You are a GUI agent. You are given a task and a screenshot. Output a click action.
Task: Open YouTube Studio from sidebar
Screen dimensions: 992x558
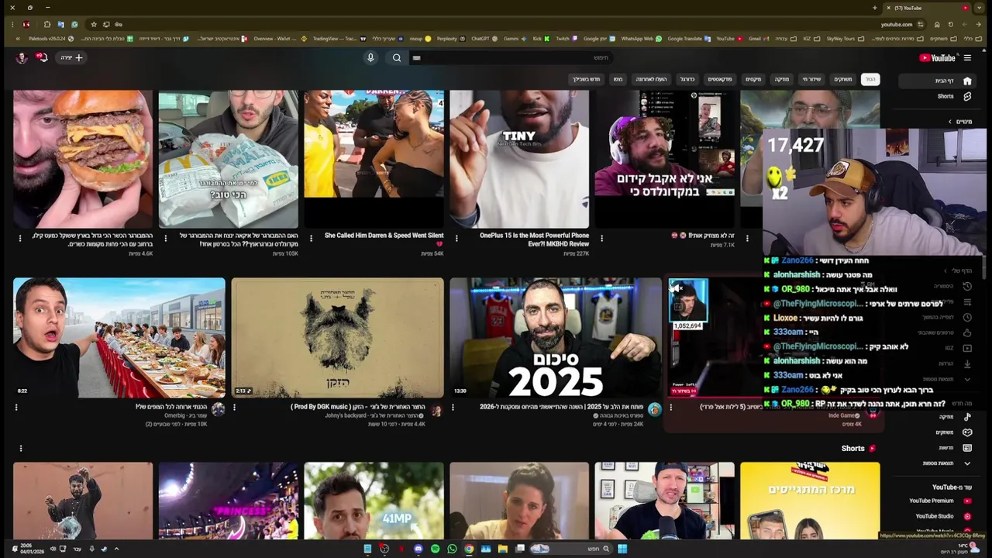coord(942,516)
